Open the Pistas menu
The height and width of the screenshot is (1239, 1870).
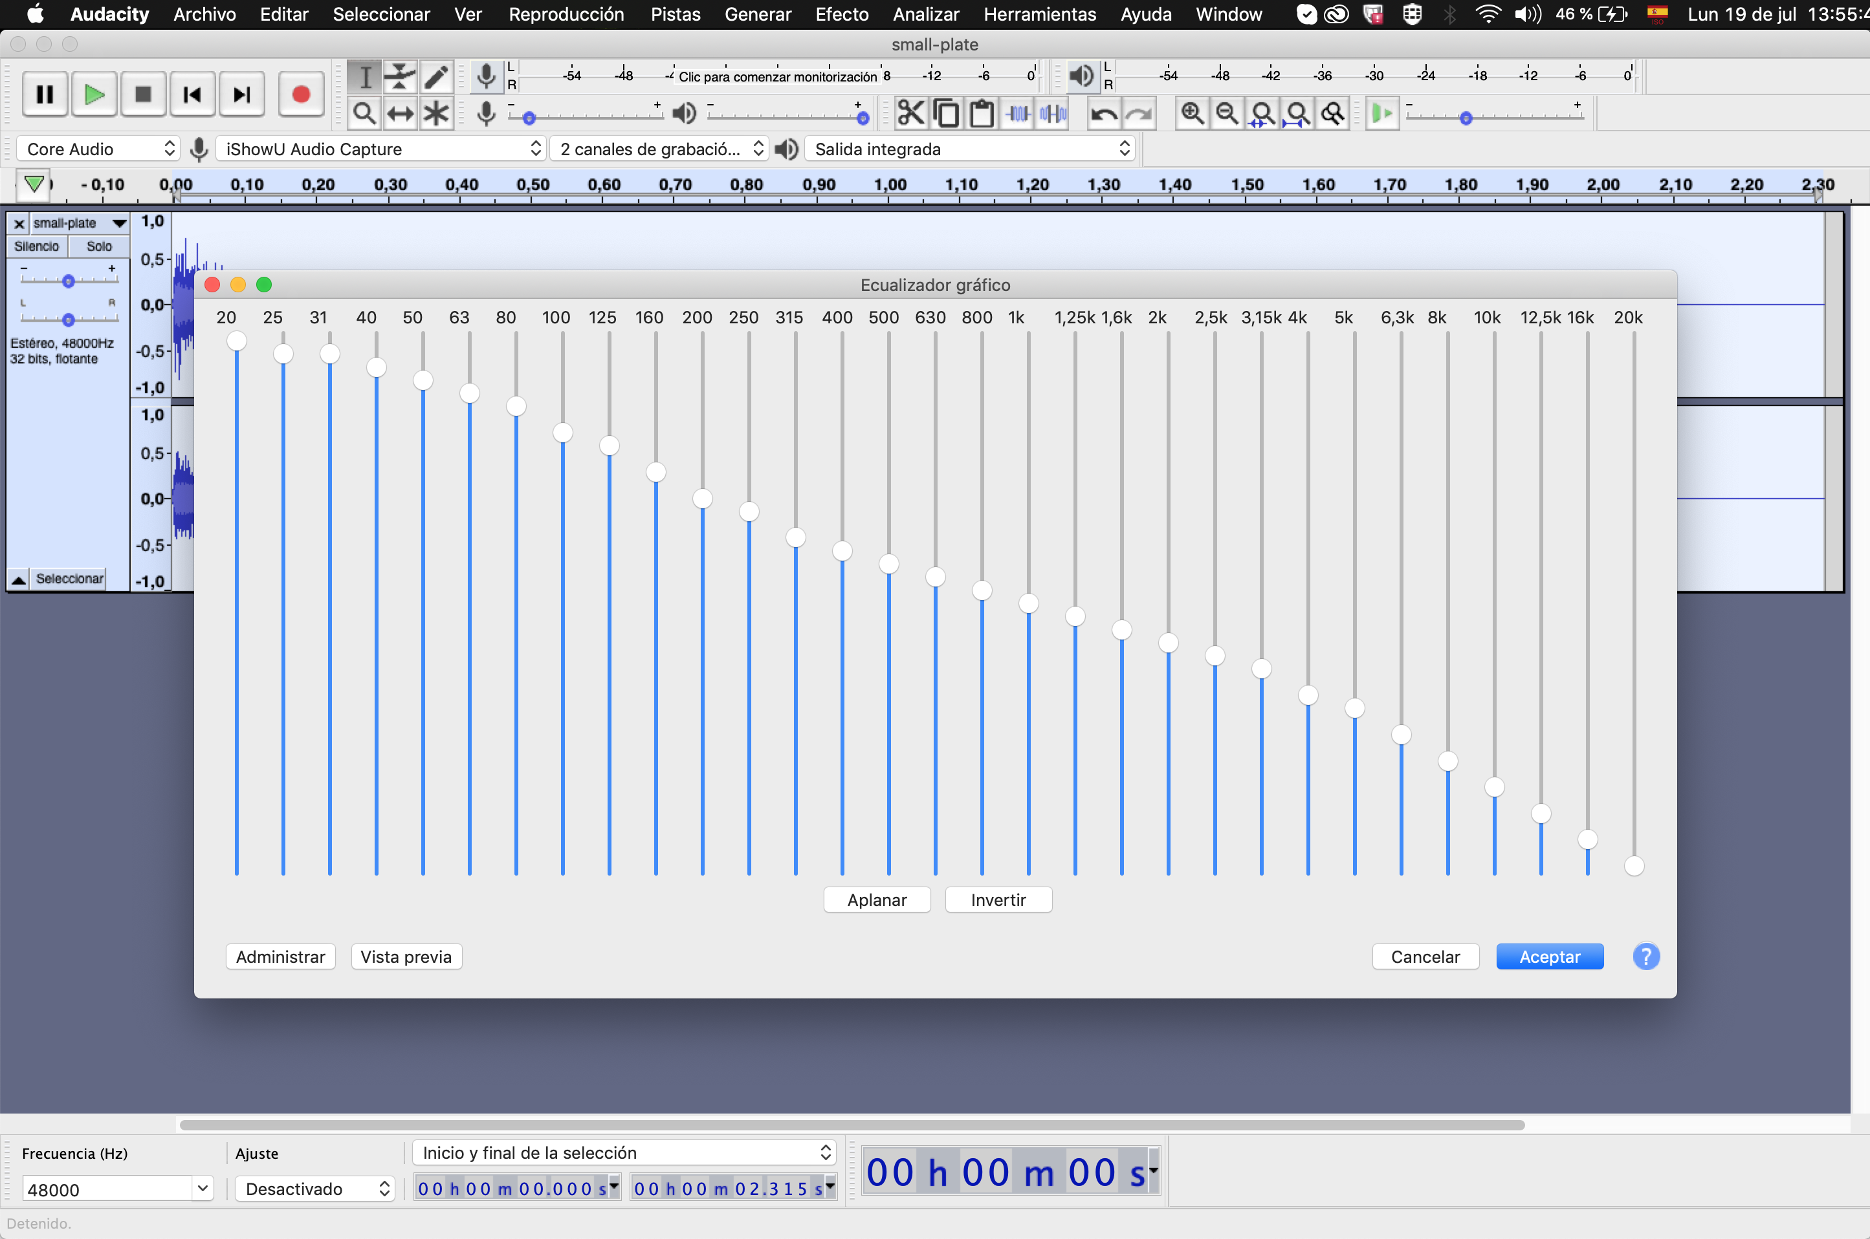pos(676,14)
